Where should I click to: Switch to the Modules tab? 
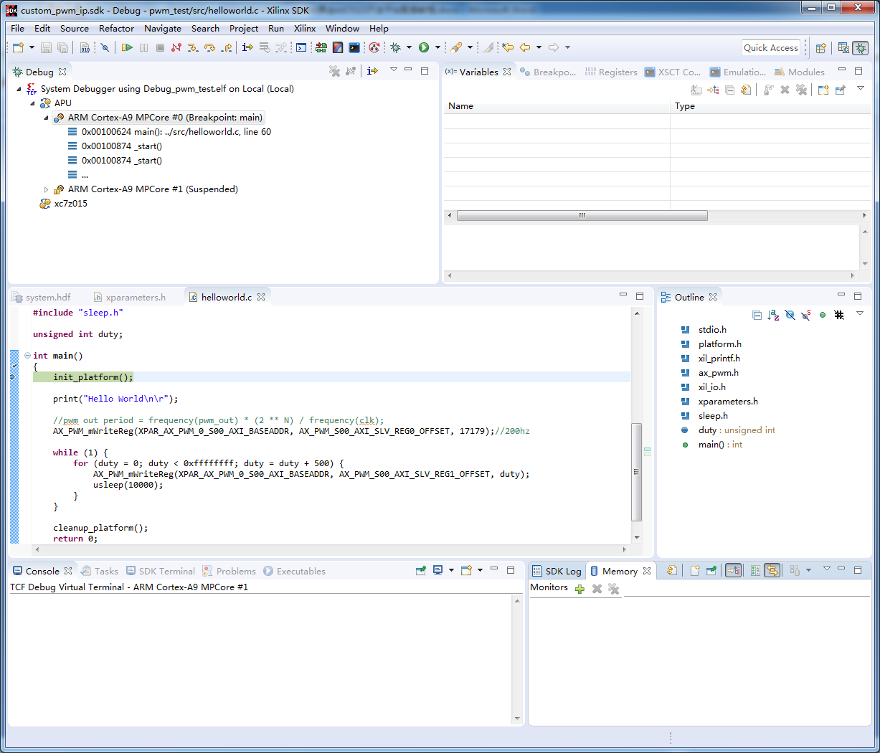click(800, 72)
